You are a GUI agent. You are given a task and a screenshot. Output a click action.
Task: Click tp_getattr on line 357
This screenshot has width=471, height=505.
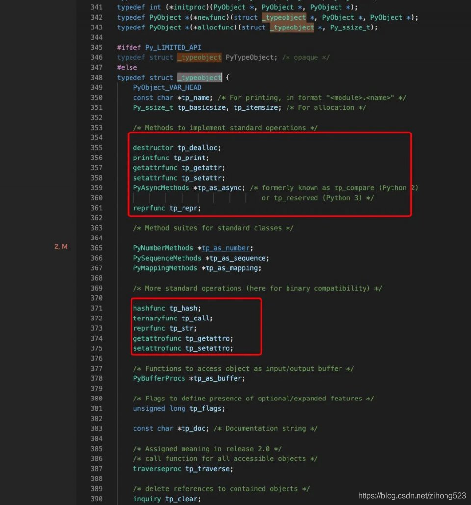pos(202,168)
